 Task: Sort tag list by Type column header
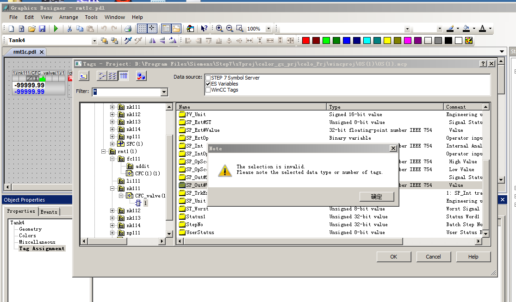click(x=385, y=107)
